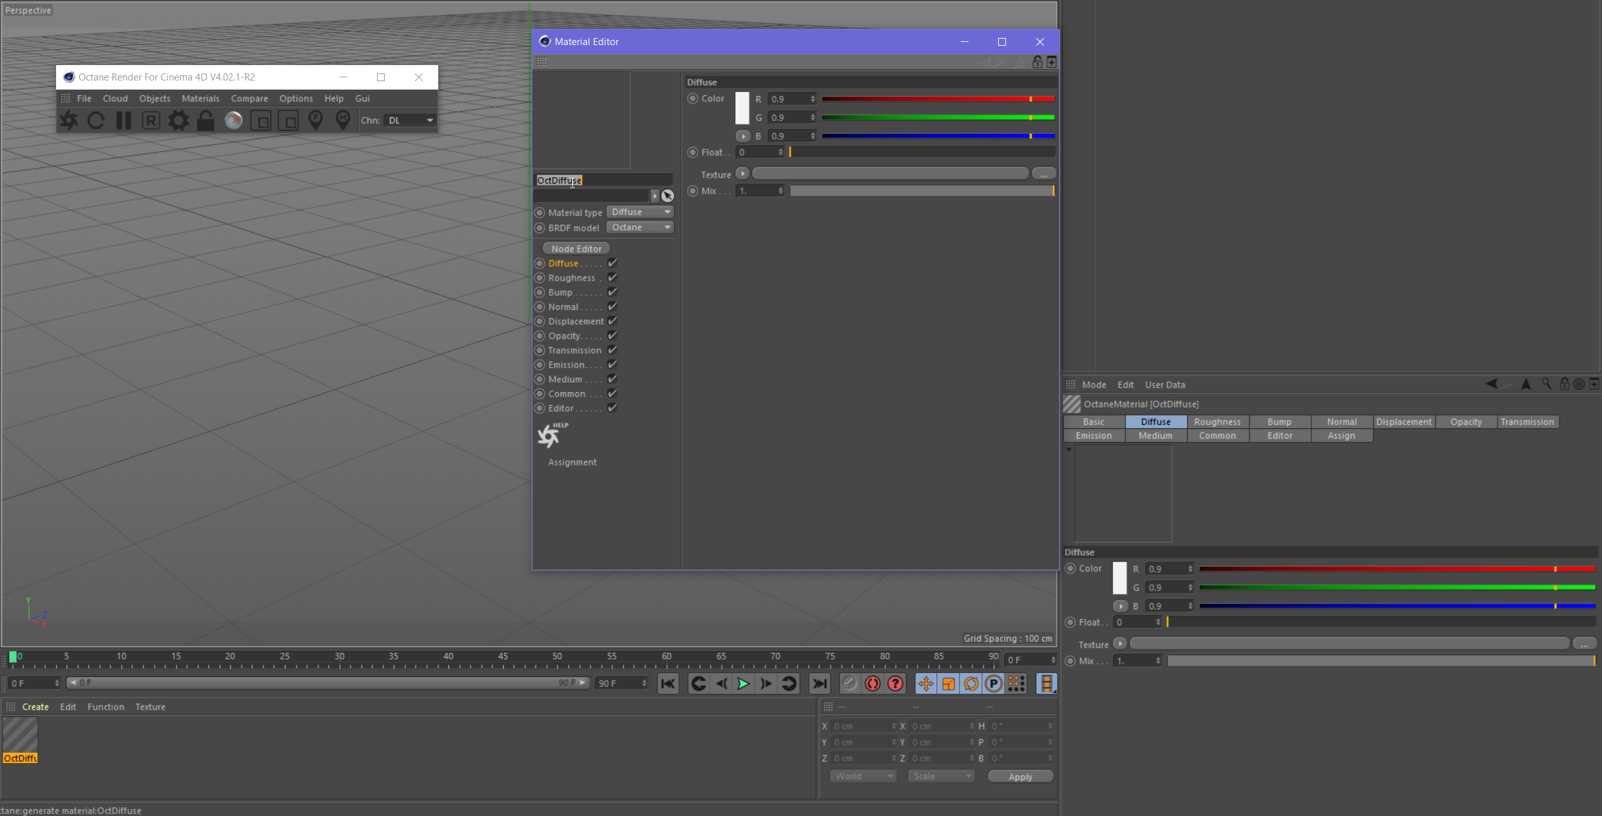Open the Materials menu in Octane window
This screenshot has width=1602, height=816.
[200, 99]
